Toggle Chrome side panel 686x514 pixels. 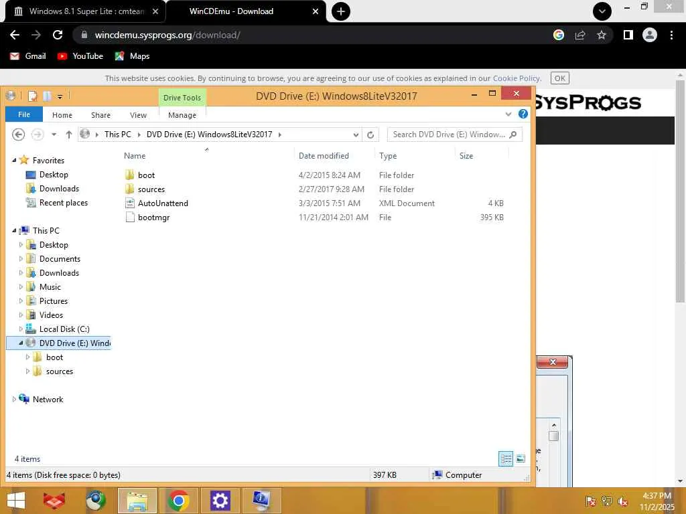628,35
